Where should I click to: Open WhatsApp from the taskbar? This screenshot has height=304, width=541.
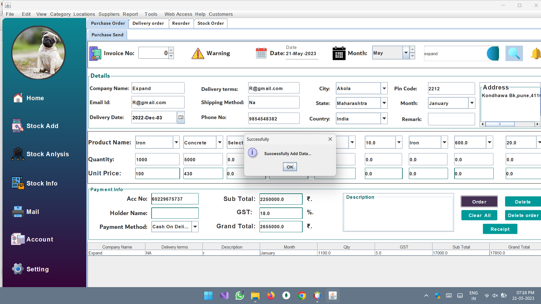tap(240, 296)
